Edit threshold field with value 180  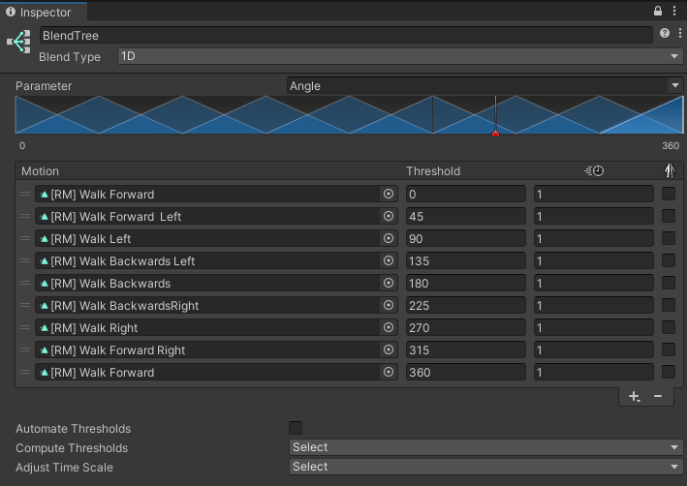coord(466,284)
